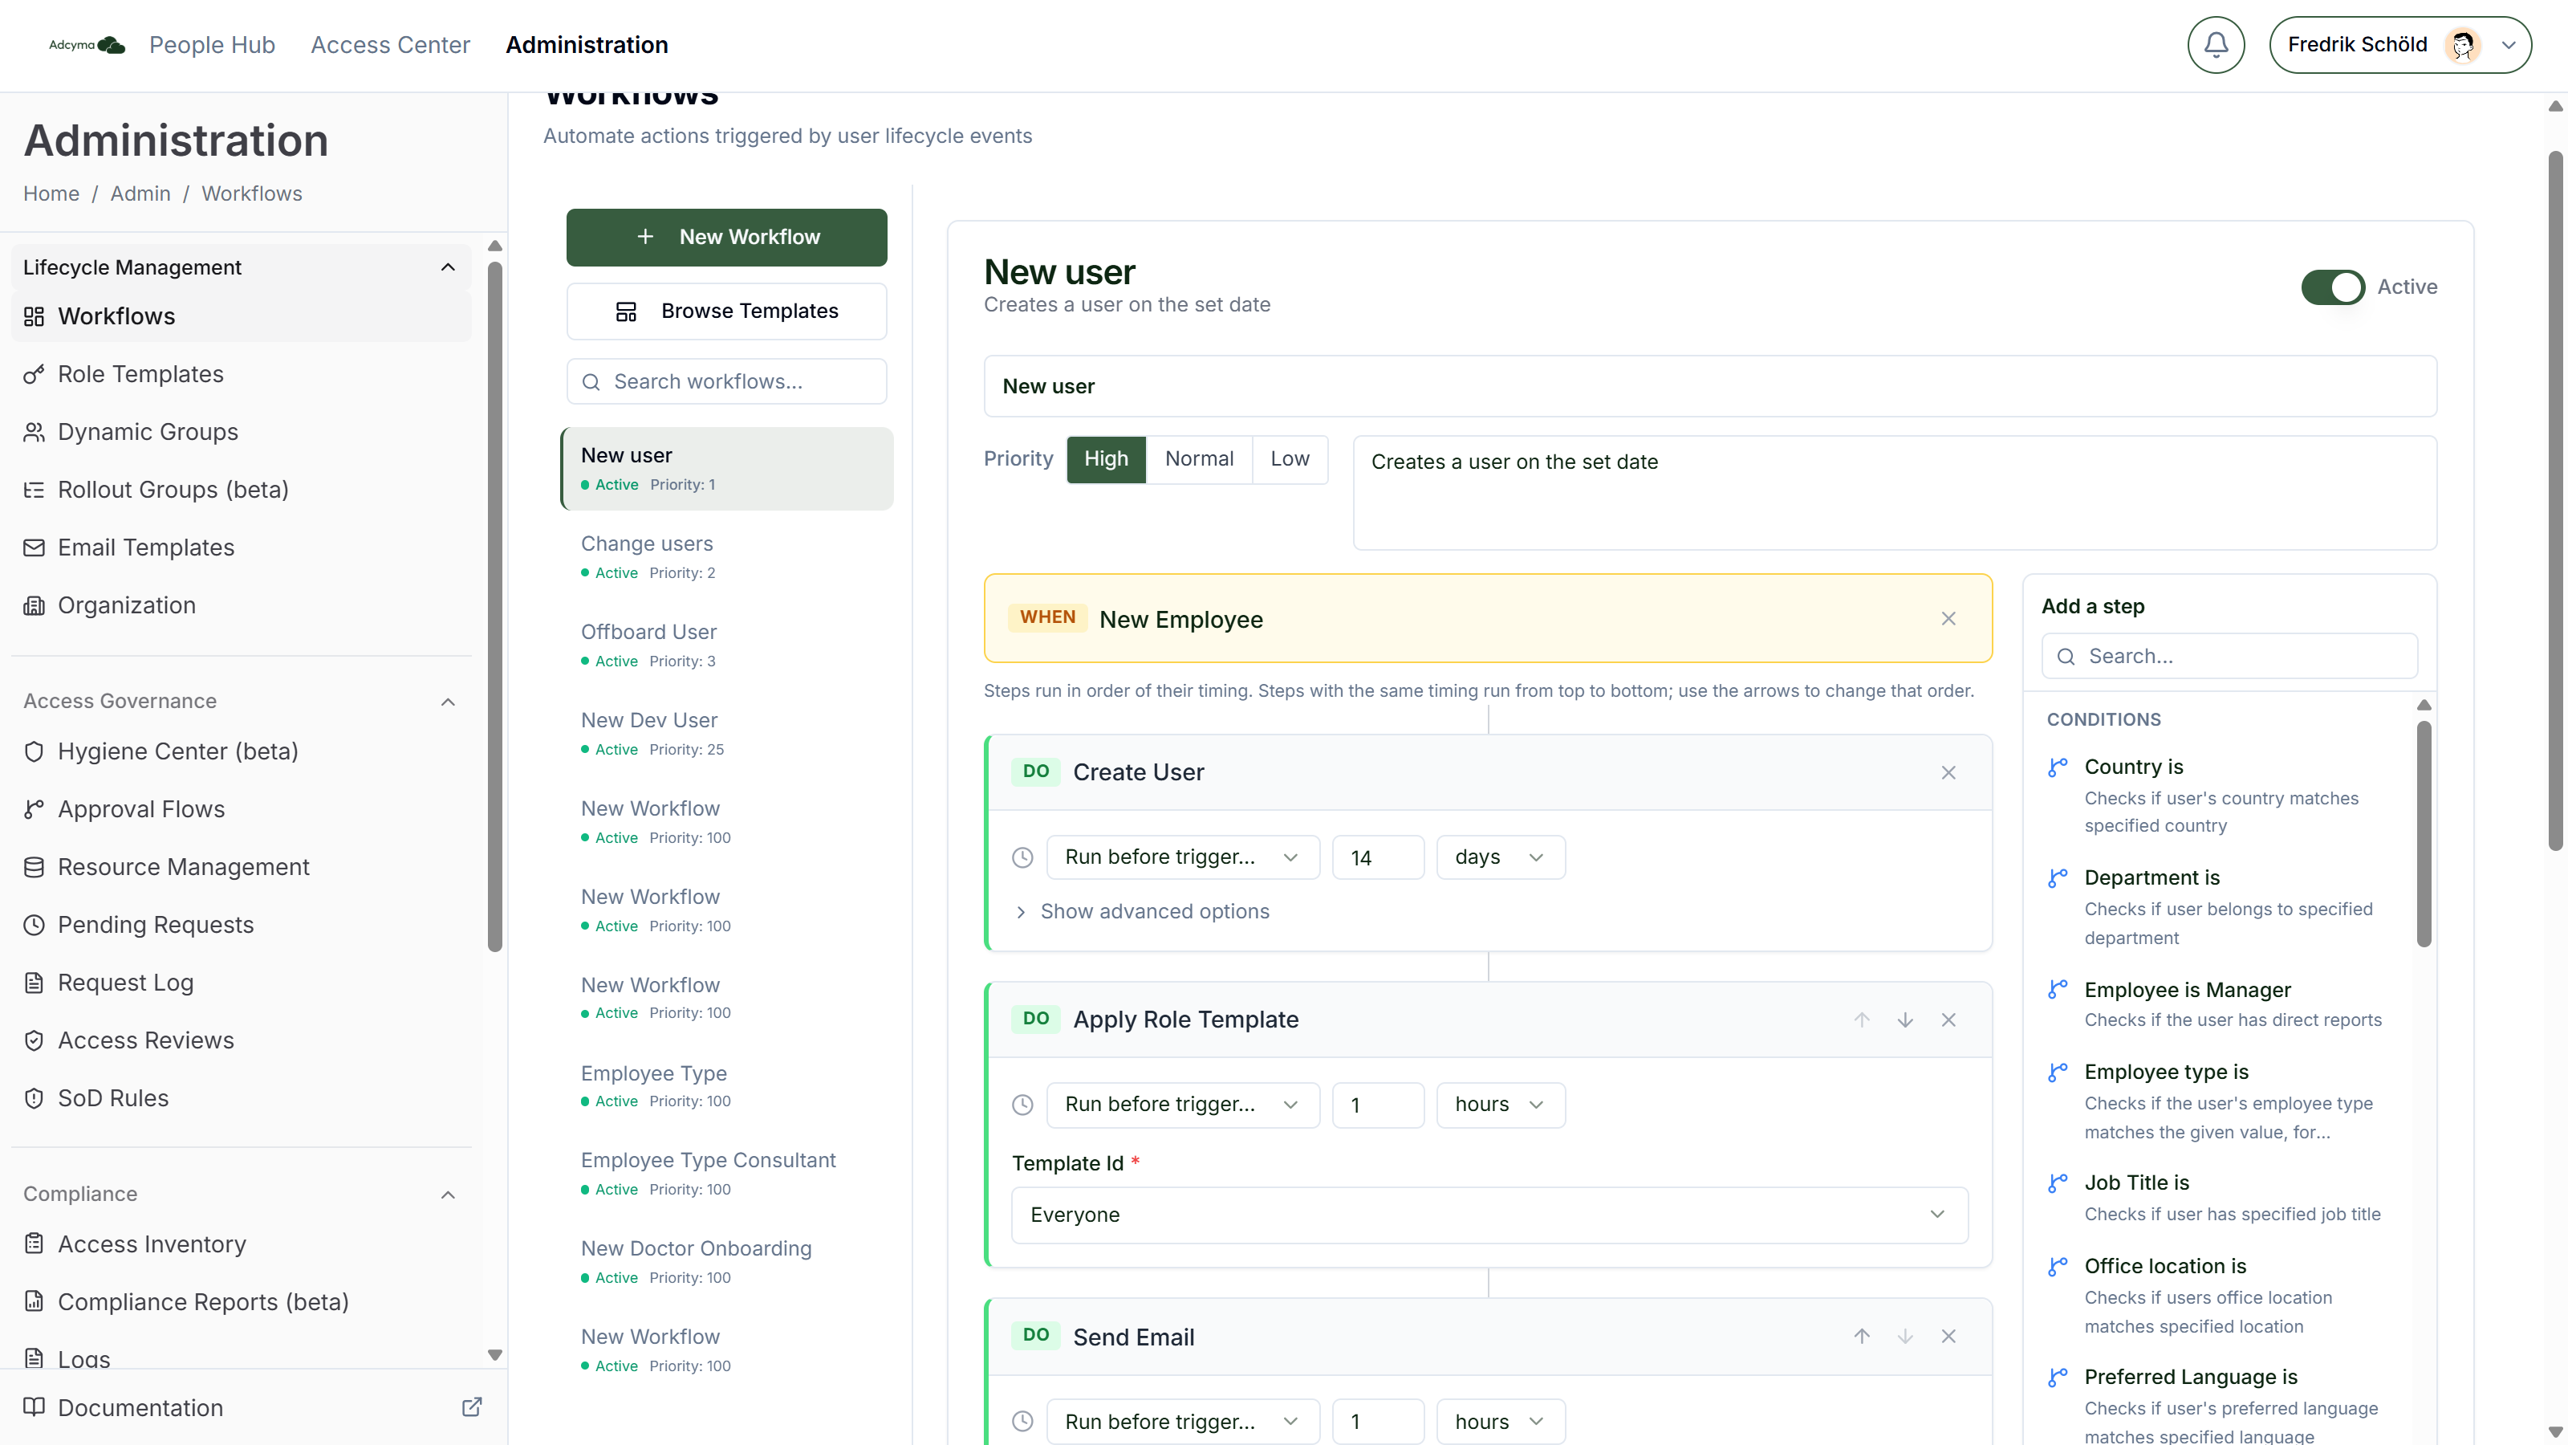Remove the New Employee trigger
The image size is (2568, 1445).
pos(1948,618)
